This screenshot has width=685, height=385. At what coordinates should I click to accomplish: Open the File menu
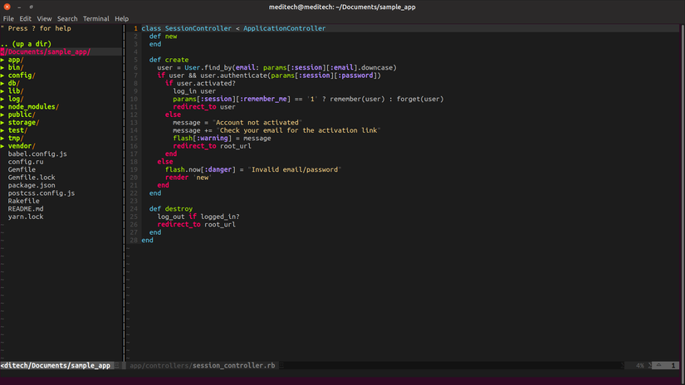pyautogui.click(x=8, y=18)
